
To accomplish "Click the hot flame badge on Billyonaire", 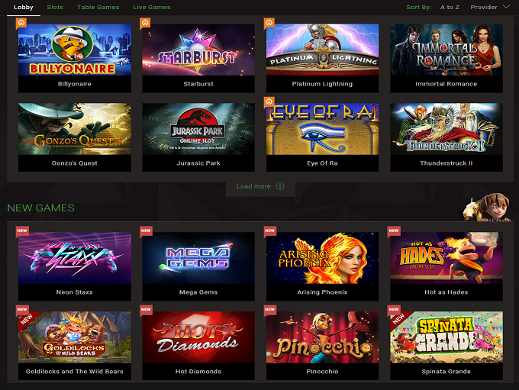I will [21, 24].
